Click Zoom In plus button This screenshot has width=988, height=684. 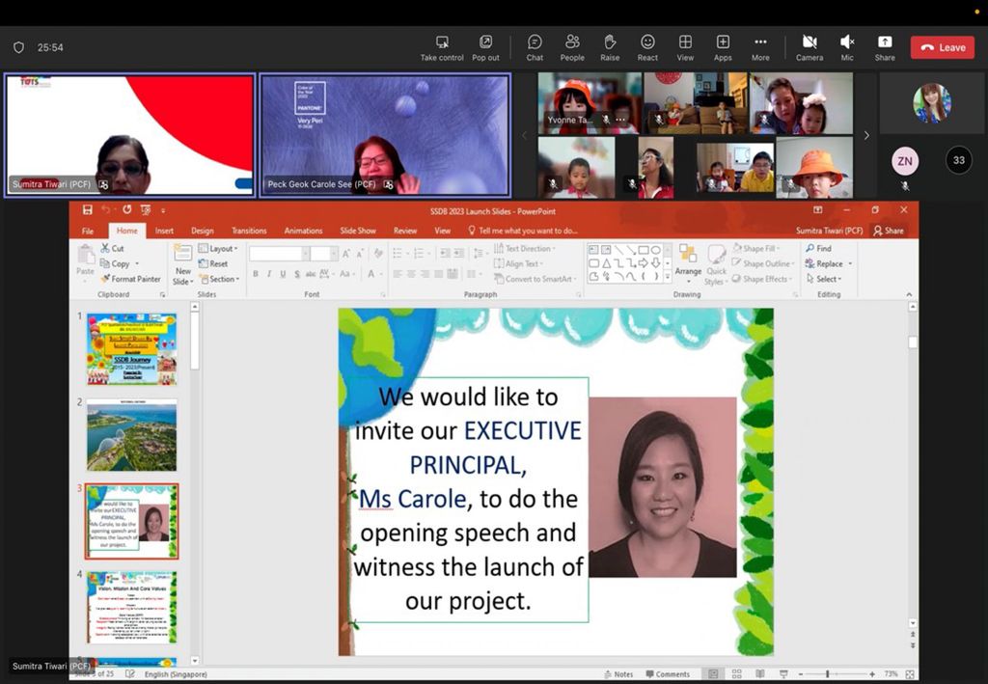click(x=872, y=674)
